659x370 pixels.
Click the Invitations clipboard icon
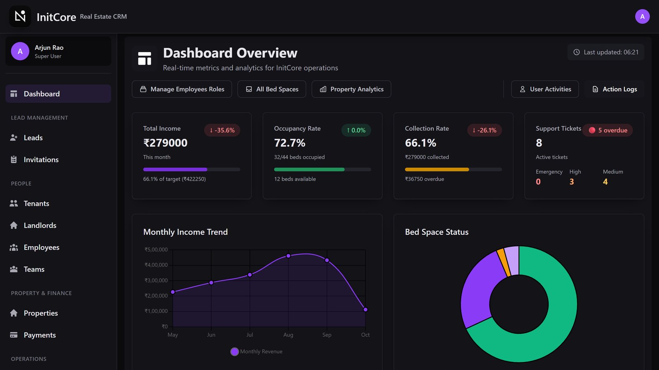(14, 160)
